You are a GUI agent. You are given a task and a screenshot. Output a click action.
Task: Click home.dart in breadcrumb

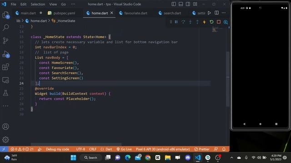coord(39,21)
